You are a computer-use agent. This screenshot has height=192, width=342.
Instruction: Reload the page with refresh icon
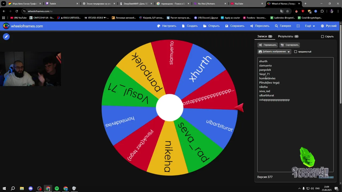coord(17,11)
